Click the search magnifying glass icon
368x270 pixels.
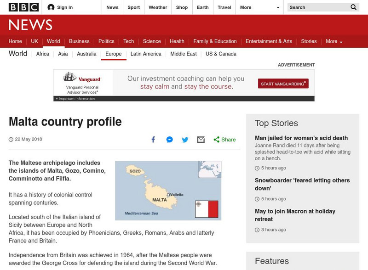(x=352, y=7)
